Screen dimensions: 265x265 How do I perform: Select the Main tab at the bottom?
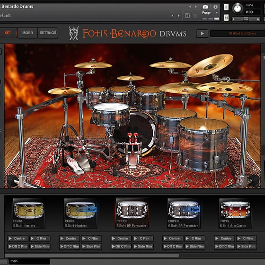pyautogui.click(x=29, y=261)
